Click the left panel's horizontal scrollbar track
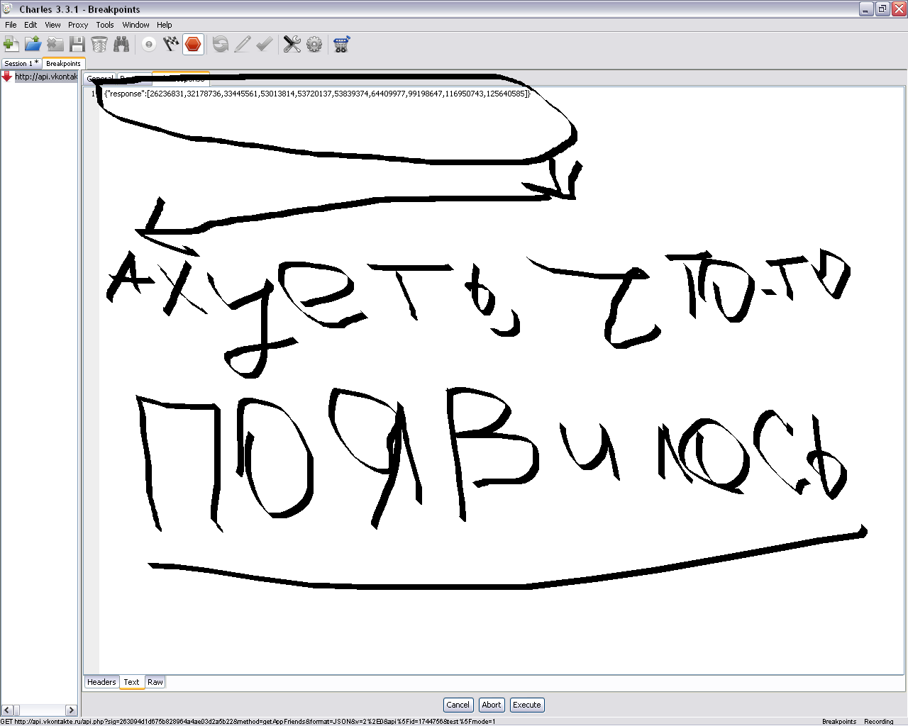Viewport: 908px width, 726px height. coord(39,710)
